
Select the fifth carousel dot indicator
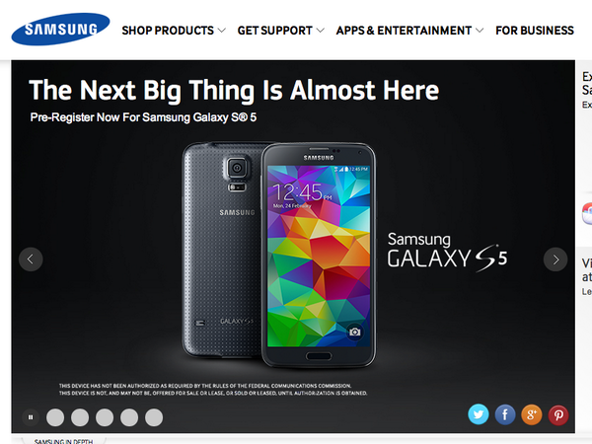154,417
